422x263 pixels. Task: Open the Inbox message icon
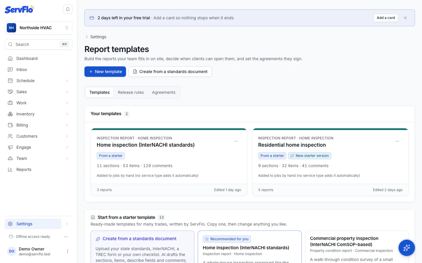(10, 70)
